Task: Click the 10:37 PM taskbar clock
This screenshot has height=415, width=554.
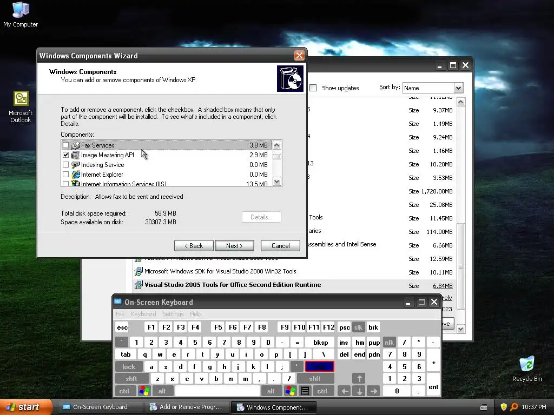Action: click(534, 407)
